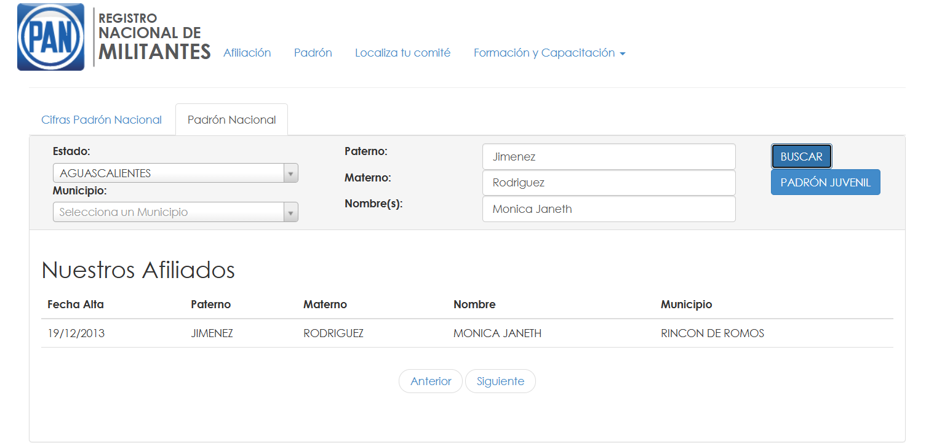Expand the Municipio selection dropdown
Screen dimensions: 926x446
click(168, 212)
